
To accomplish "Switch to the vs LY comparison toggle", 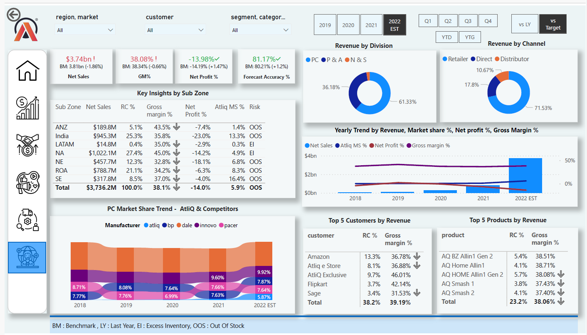I will coord(525,24).
